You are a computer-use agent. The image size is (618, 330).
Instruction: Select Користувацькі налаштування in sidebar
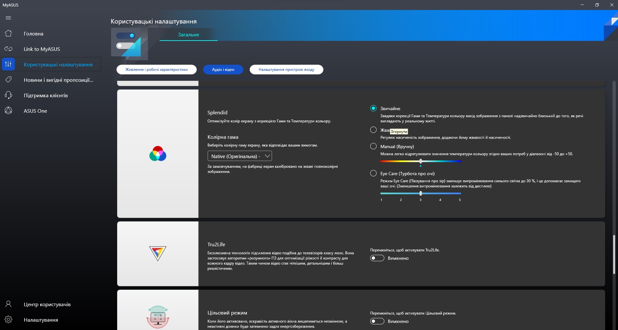pyautogui.click(x=58, y=64)
